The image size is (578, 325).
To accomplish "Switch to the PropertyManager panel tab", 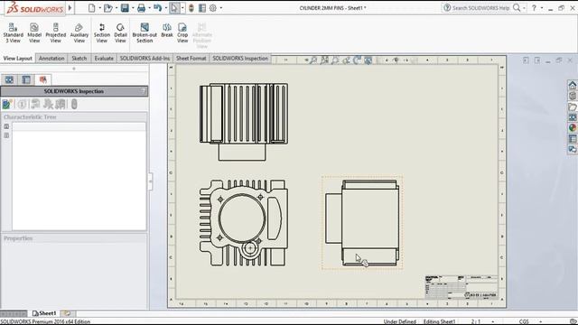I will (26, 79).
